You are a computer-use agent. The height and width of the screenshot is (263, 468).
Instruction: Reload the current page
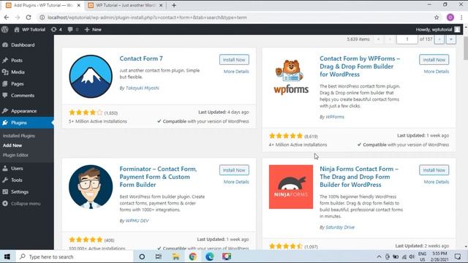point(29,18)
